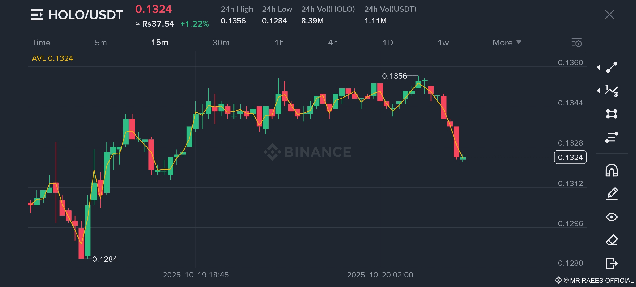Open the More timeframes dropdown

tap(507, 43)
